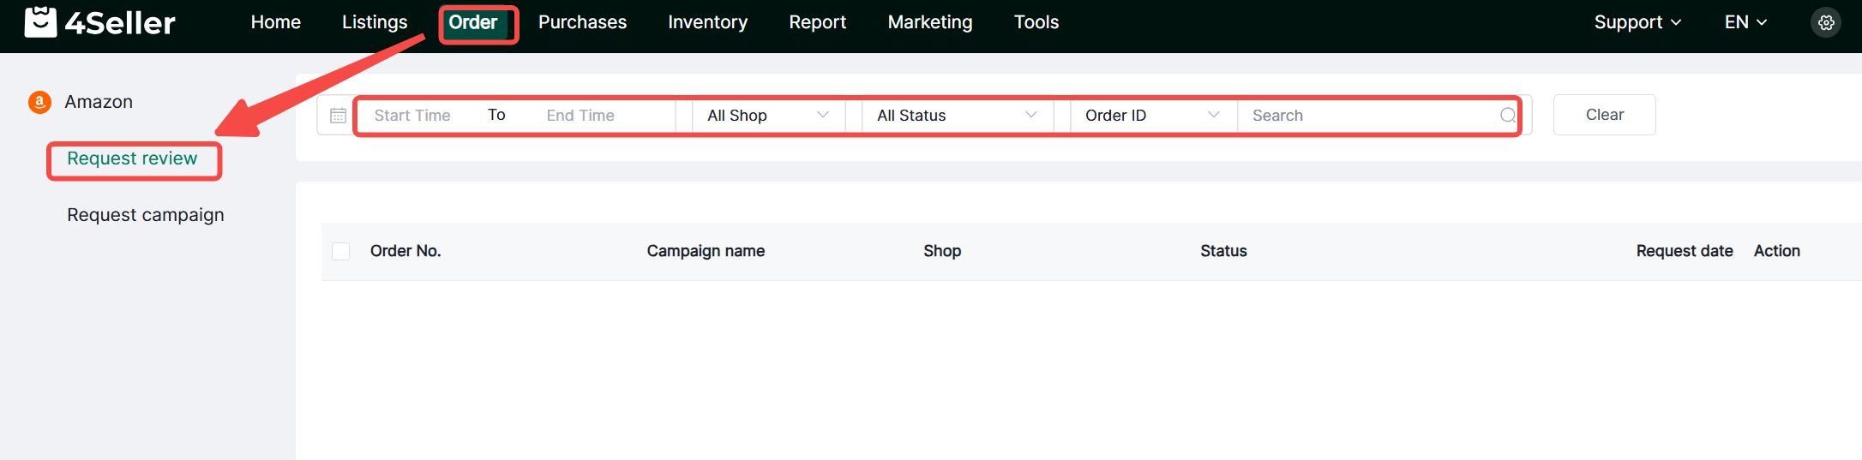Expand the All Shop dropdown
Image resolution: width=1862 pixels, height=460 pixels.
pos(767,116)
